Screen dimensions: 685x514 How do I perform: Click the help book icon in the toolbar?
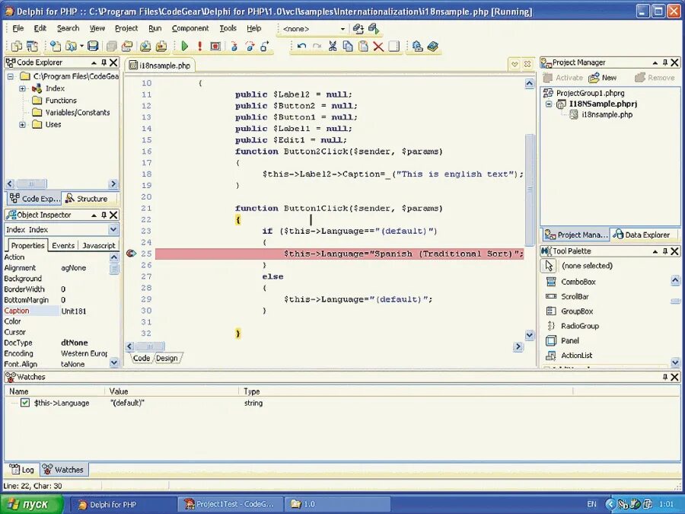point(432,46)
